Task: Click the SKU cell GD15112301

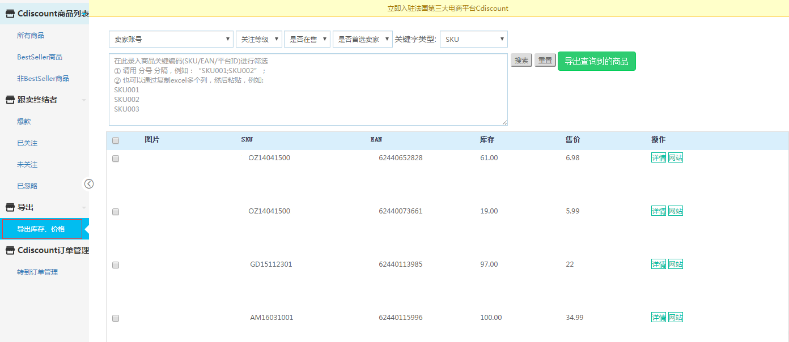Action: click(271, 264)
